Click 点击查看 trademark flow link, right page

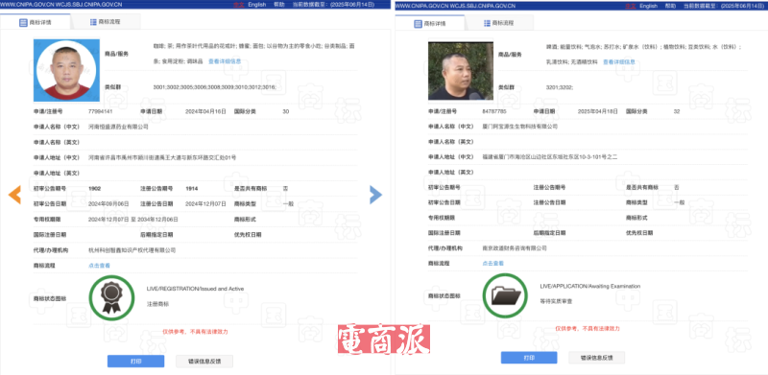tap(492, 264)
